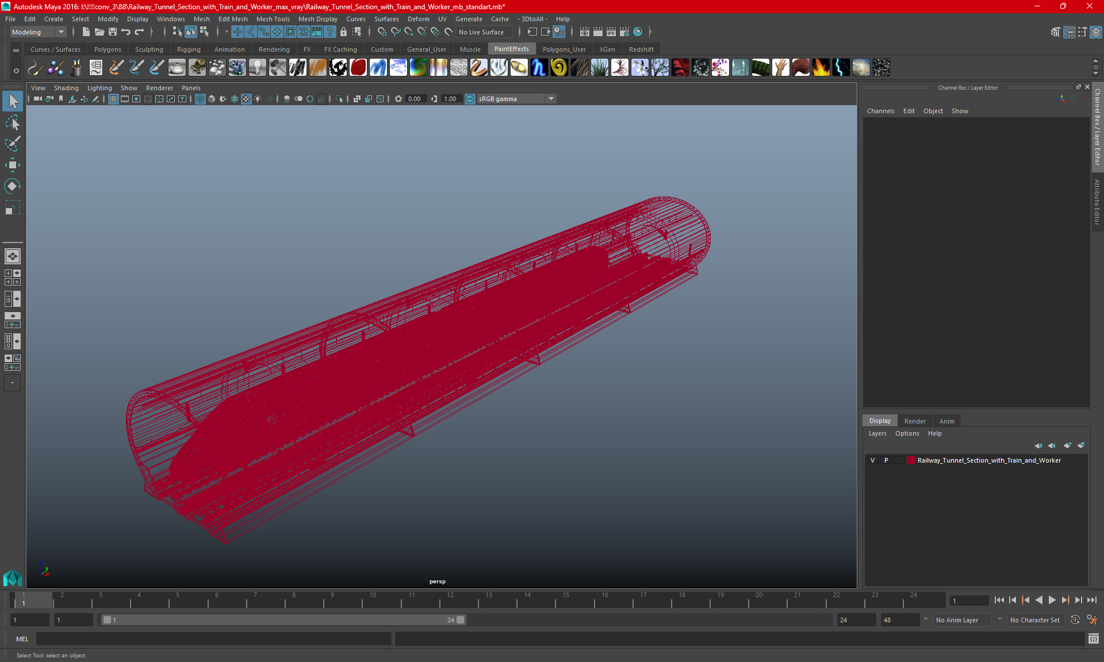
Task: Click Railway_Tunnel layer color swatch
Action: click(911, 460)
